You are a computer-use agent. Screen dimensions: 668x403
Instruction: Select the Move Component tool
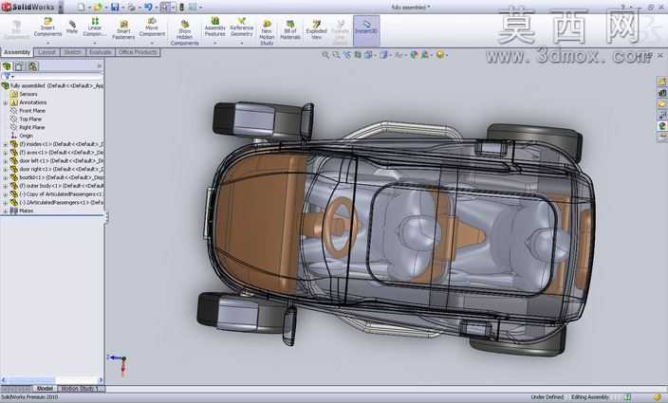coord(152,27)
